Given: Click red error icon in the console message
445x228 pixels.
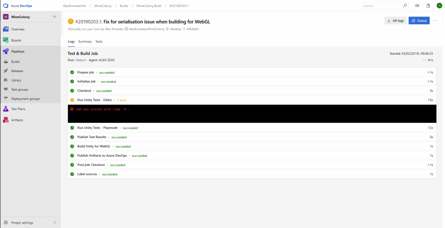Looking at the screenshot, I should 72,109.
